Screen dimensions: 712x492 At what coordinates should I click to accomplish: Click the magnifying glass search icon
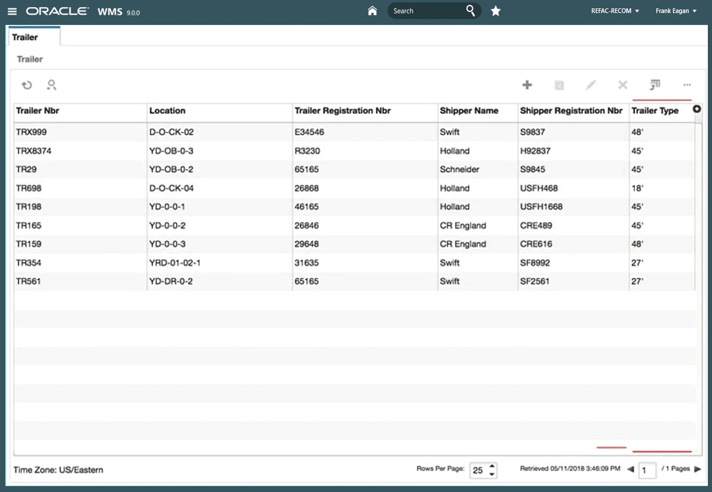pyautogui.click(x=471, y=11)
